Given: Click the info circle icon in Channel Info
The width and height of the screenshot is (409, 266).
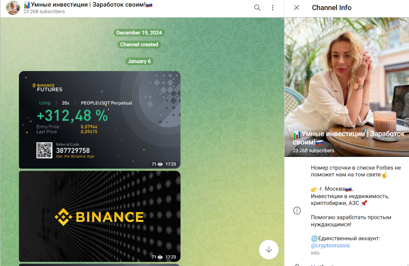Looking at the screenshot, I should pyautogui.click(x=297, y=211).
